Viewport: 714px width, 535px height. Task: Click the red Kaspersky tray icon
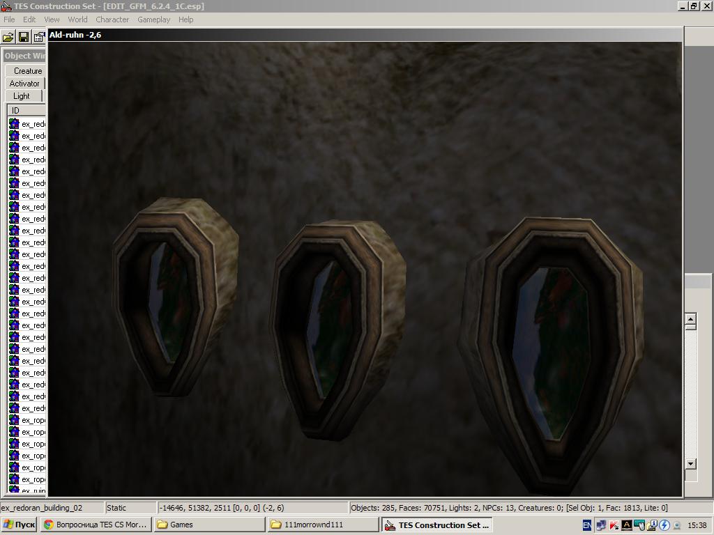click(614, 525)
